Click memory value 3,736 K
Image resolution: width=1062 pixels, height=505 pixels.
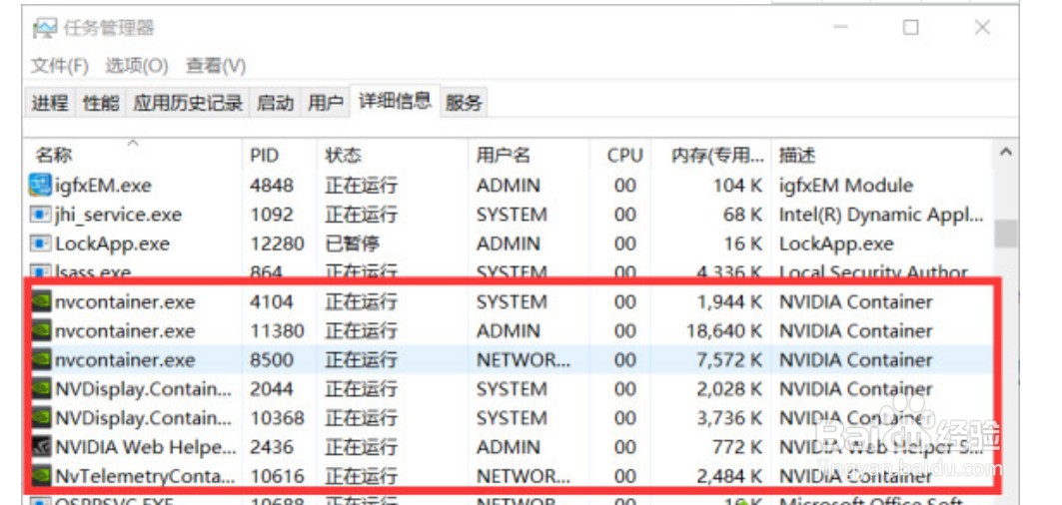(729, 418)
